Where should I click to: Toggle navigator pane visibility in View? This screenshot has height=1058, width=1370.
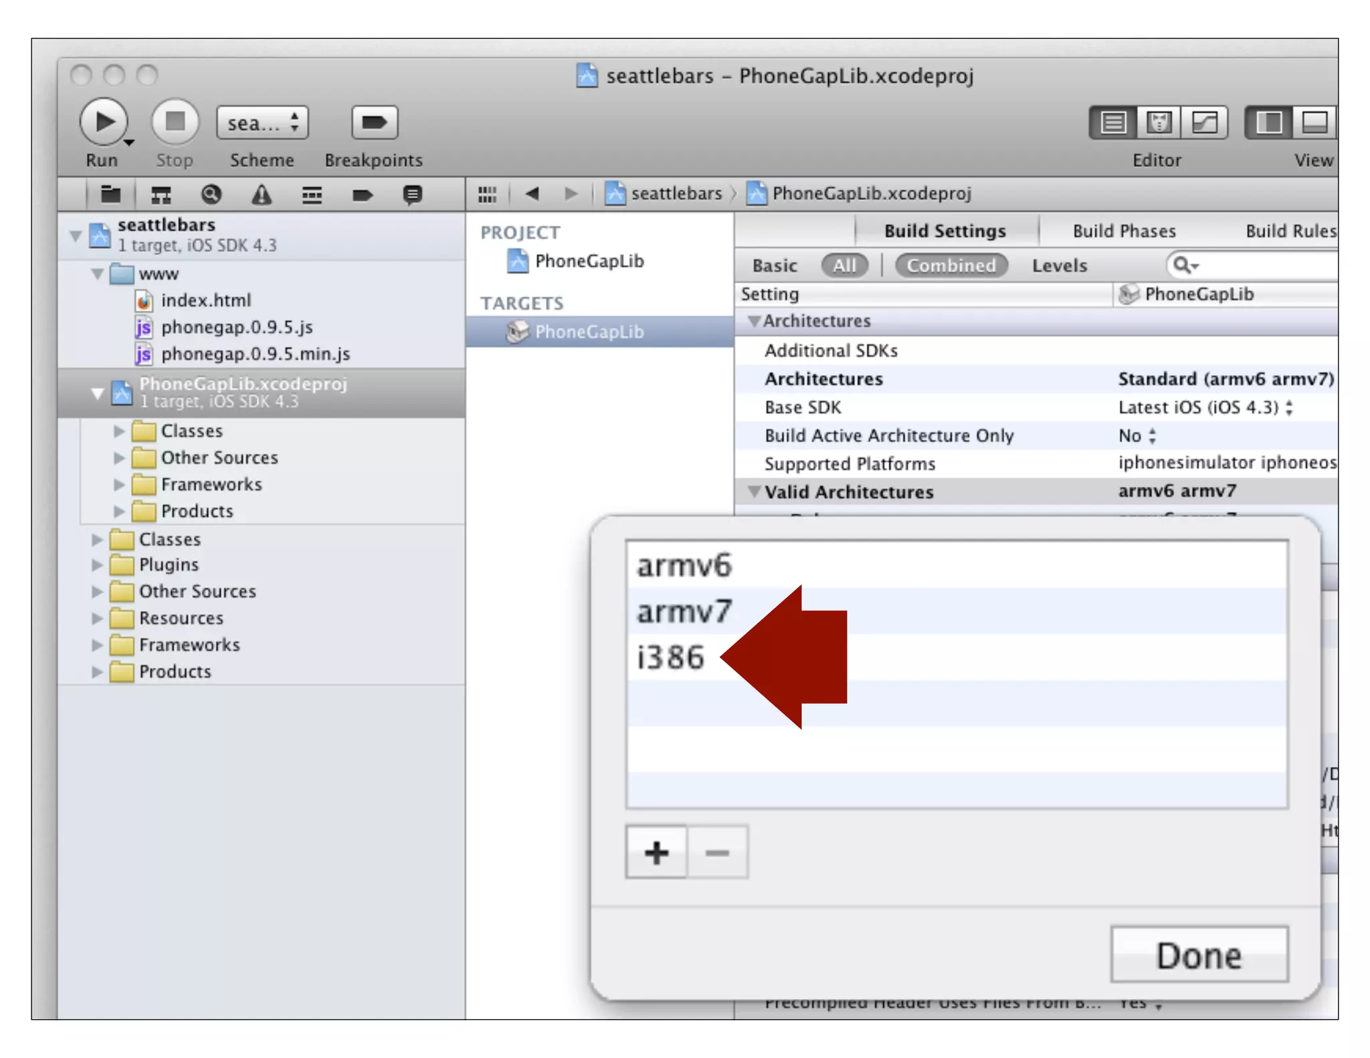1268,123
